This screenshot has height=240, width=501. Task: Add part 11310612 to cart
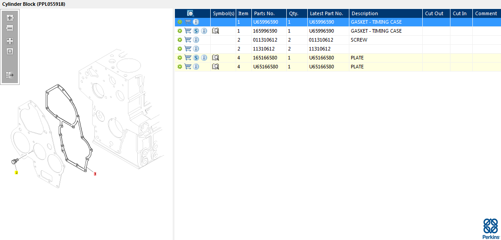188,49
